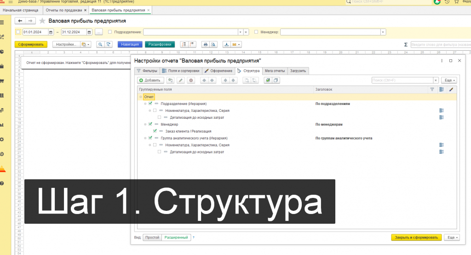Image resolution: width=471 pixels, height=255 pixels.
Task: Switch to the Оформление tab
Action: pyautogui.click(x=218, y=71)
